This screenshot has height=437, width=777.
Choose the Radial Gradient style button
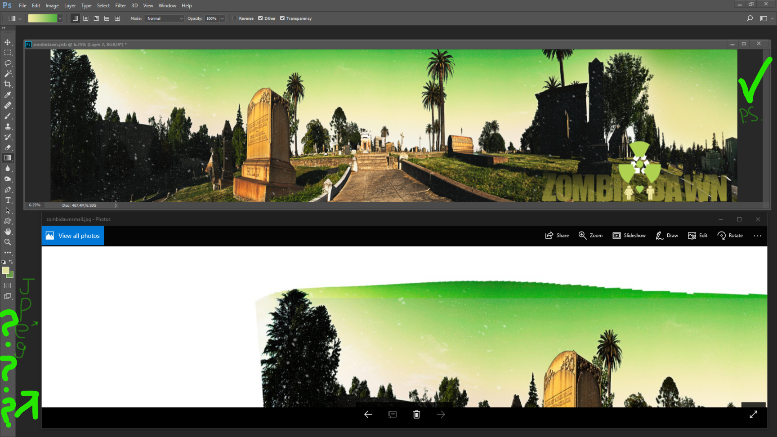point(85,18)
